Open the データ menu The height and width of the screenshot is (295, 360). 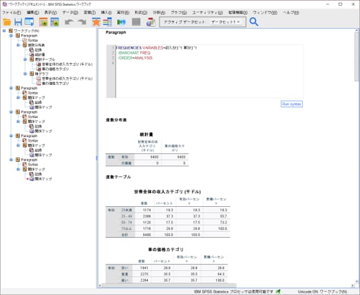click(x=70, y=13)
